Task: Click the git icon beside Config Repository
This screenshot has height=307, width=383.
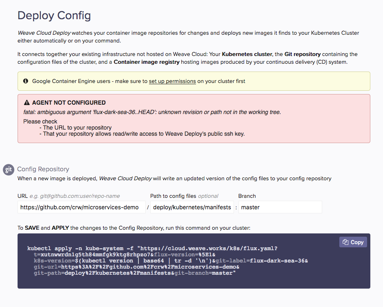Action: (8, 170)
